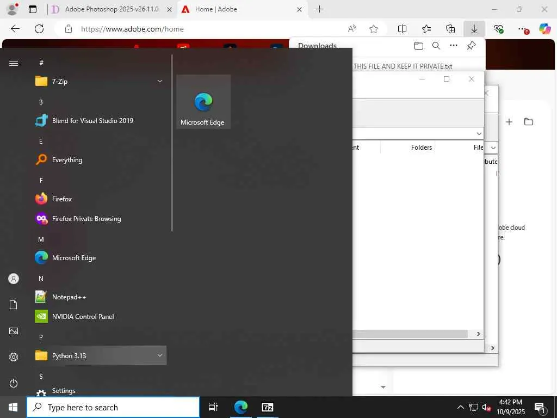This screenshot has width=557, height=418.
Task: Click Microsoft Edge taskbar icon
Action: [x=241, y=407]
